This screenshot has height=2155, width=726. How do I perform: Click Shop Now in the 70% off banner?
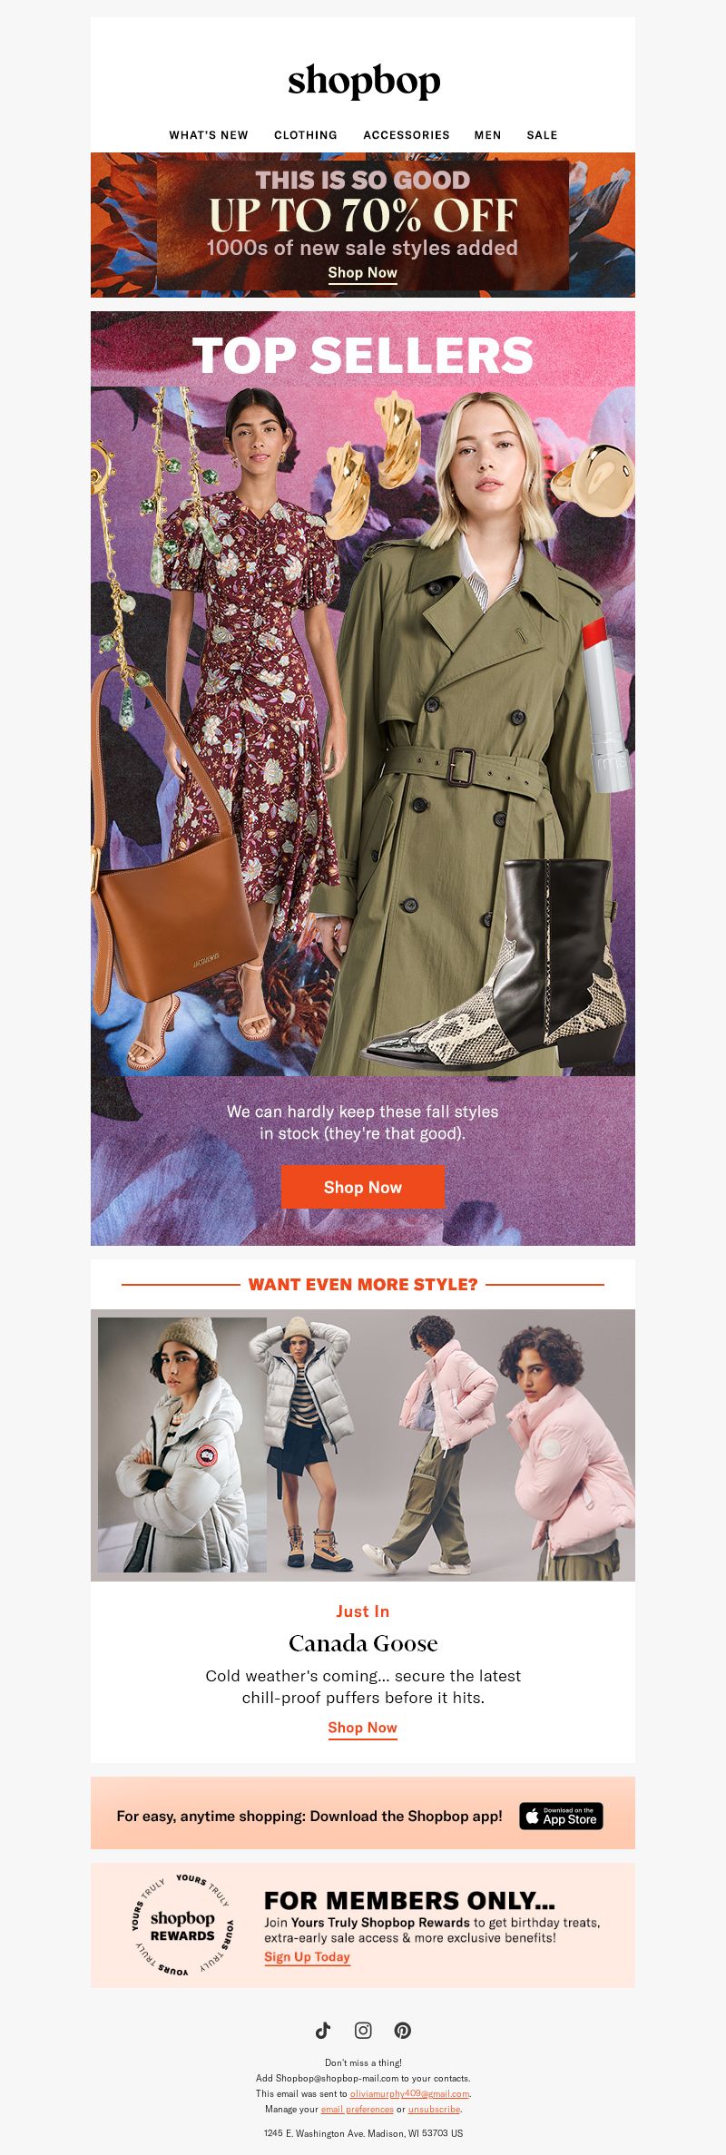tap(363, 273)
